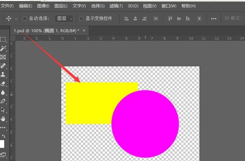Select the Hand tool

(x=3, y=119)
